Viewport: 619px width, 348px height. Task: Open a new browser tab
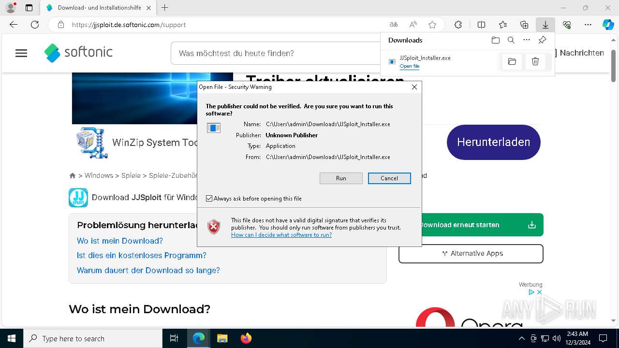tap(165, 8)
